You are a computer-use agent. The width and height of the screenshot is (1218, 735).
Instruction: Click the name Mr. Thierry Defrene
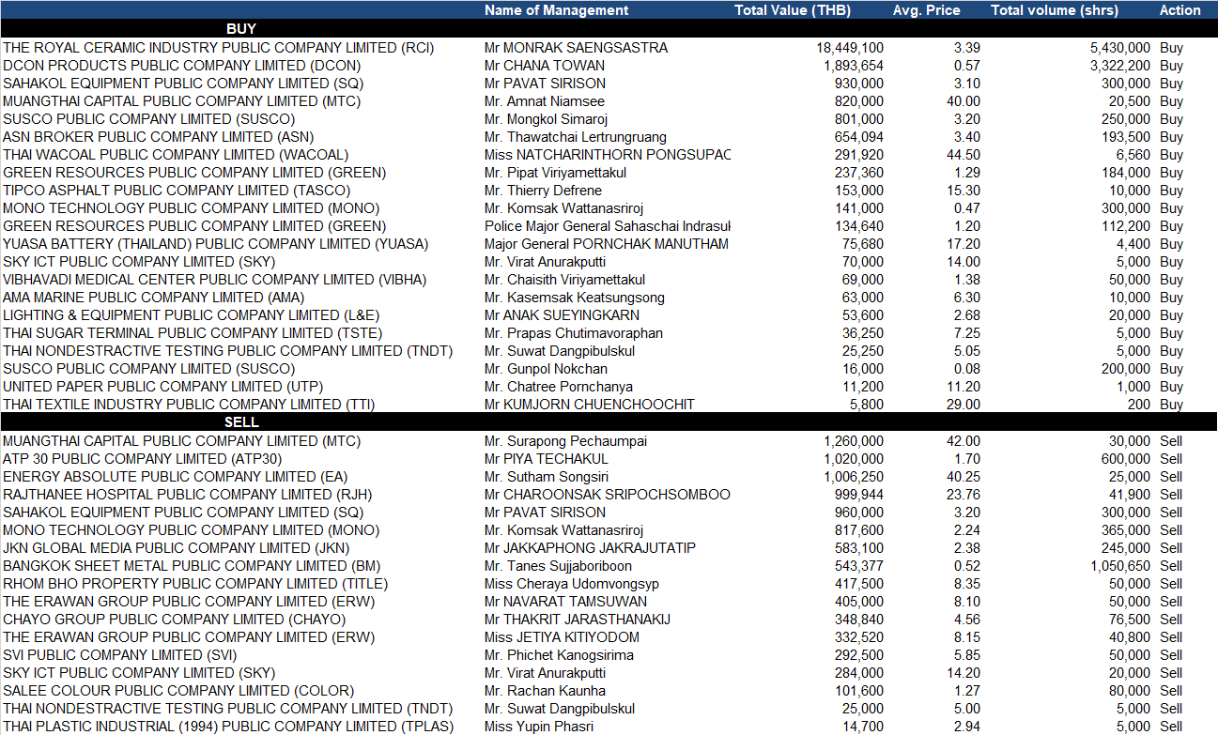pos(543,190)
